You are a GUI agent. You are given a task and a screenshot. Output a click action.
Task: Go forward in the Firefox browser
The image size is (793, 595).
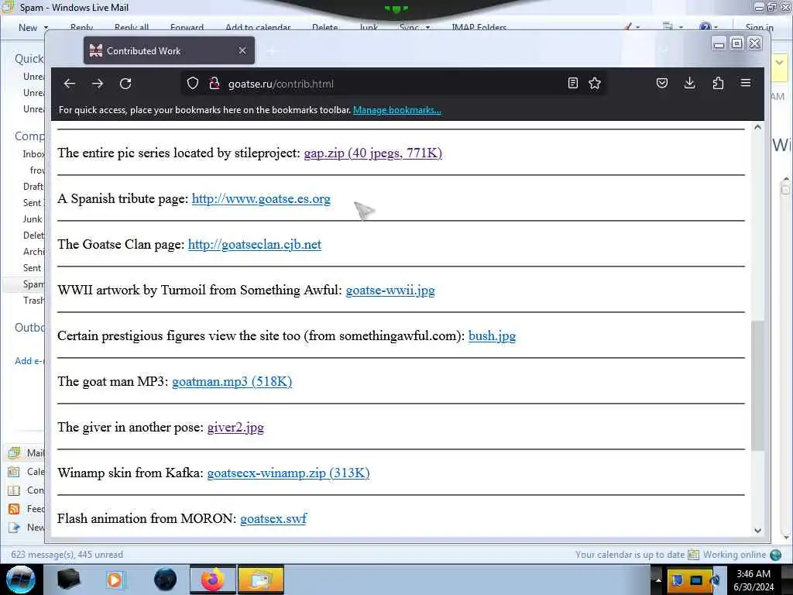98,84
